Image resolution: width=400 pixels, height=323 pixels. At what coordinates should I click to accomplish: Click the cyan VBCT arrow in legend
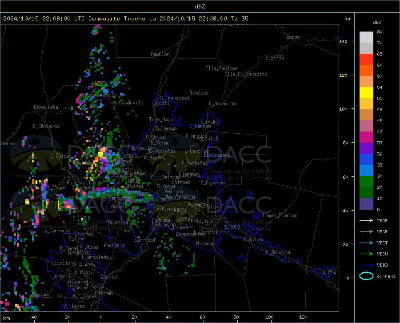[366, 243]
